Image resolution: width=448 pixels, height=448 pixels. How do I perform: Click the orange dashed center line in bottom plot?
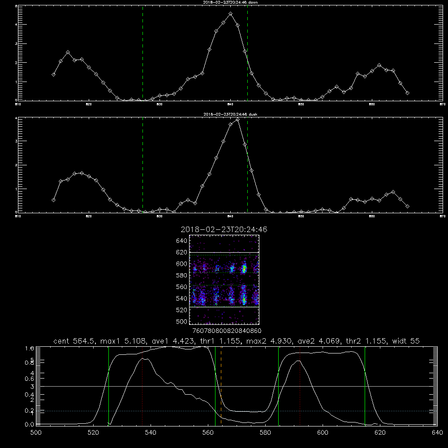221,386
